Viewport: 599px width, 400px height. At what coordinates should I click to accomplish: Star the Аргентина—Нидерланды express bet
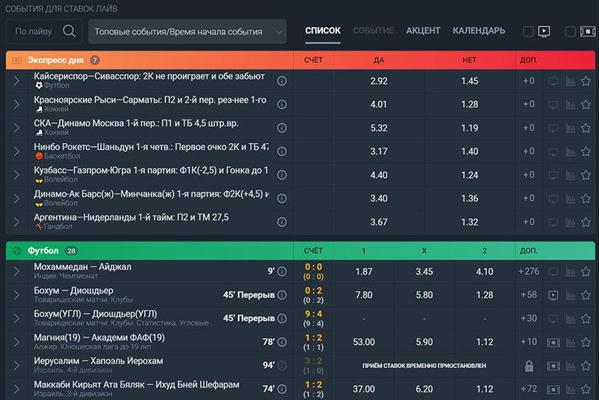click(x=586, y=222)
